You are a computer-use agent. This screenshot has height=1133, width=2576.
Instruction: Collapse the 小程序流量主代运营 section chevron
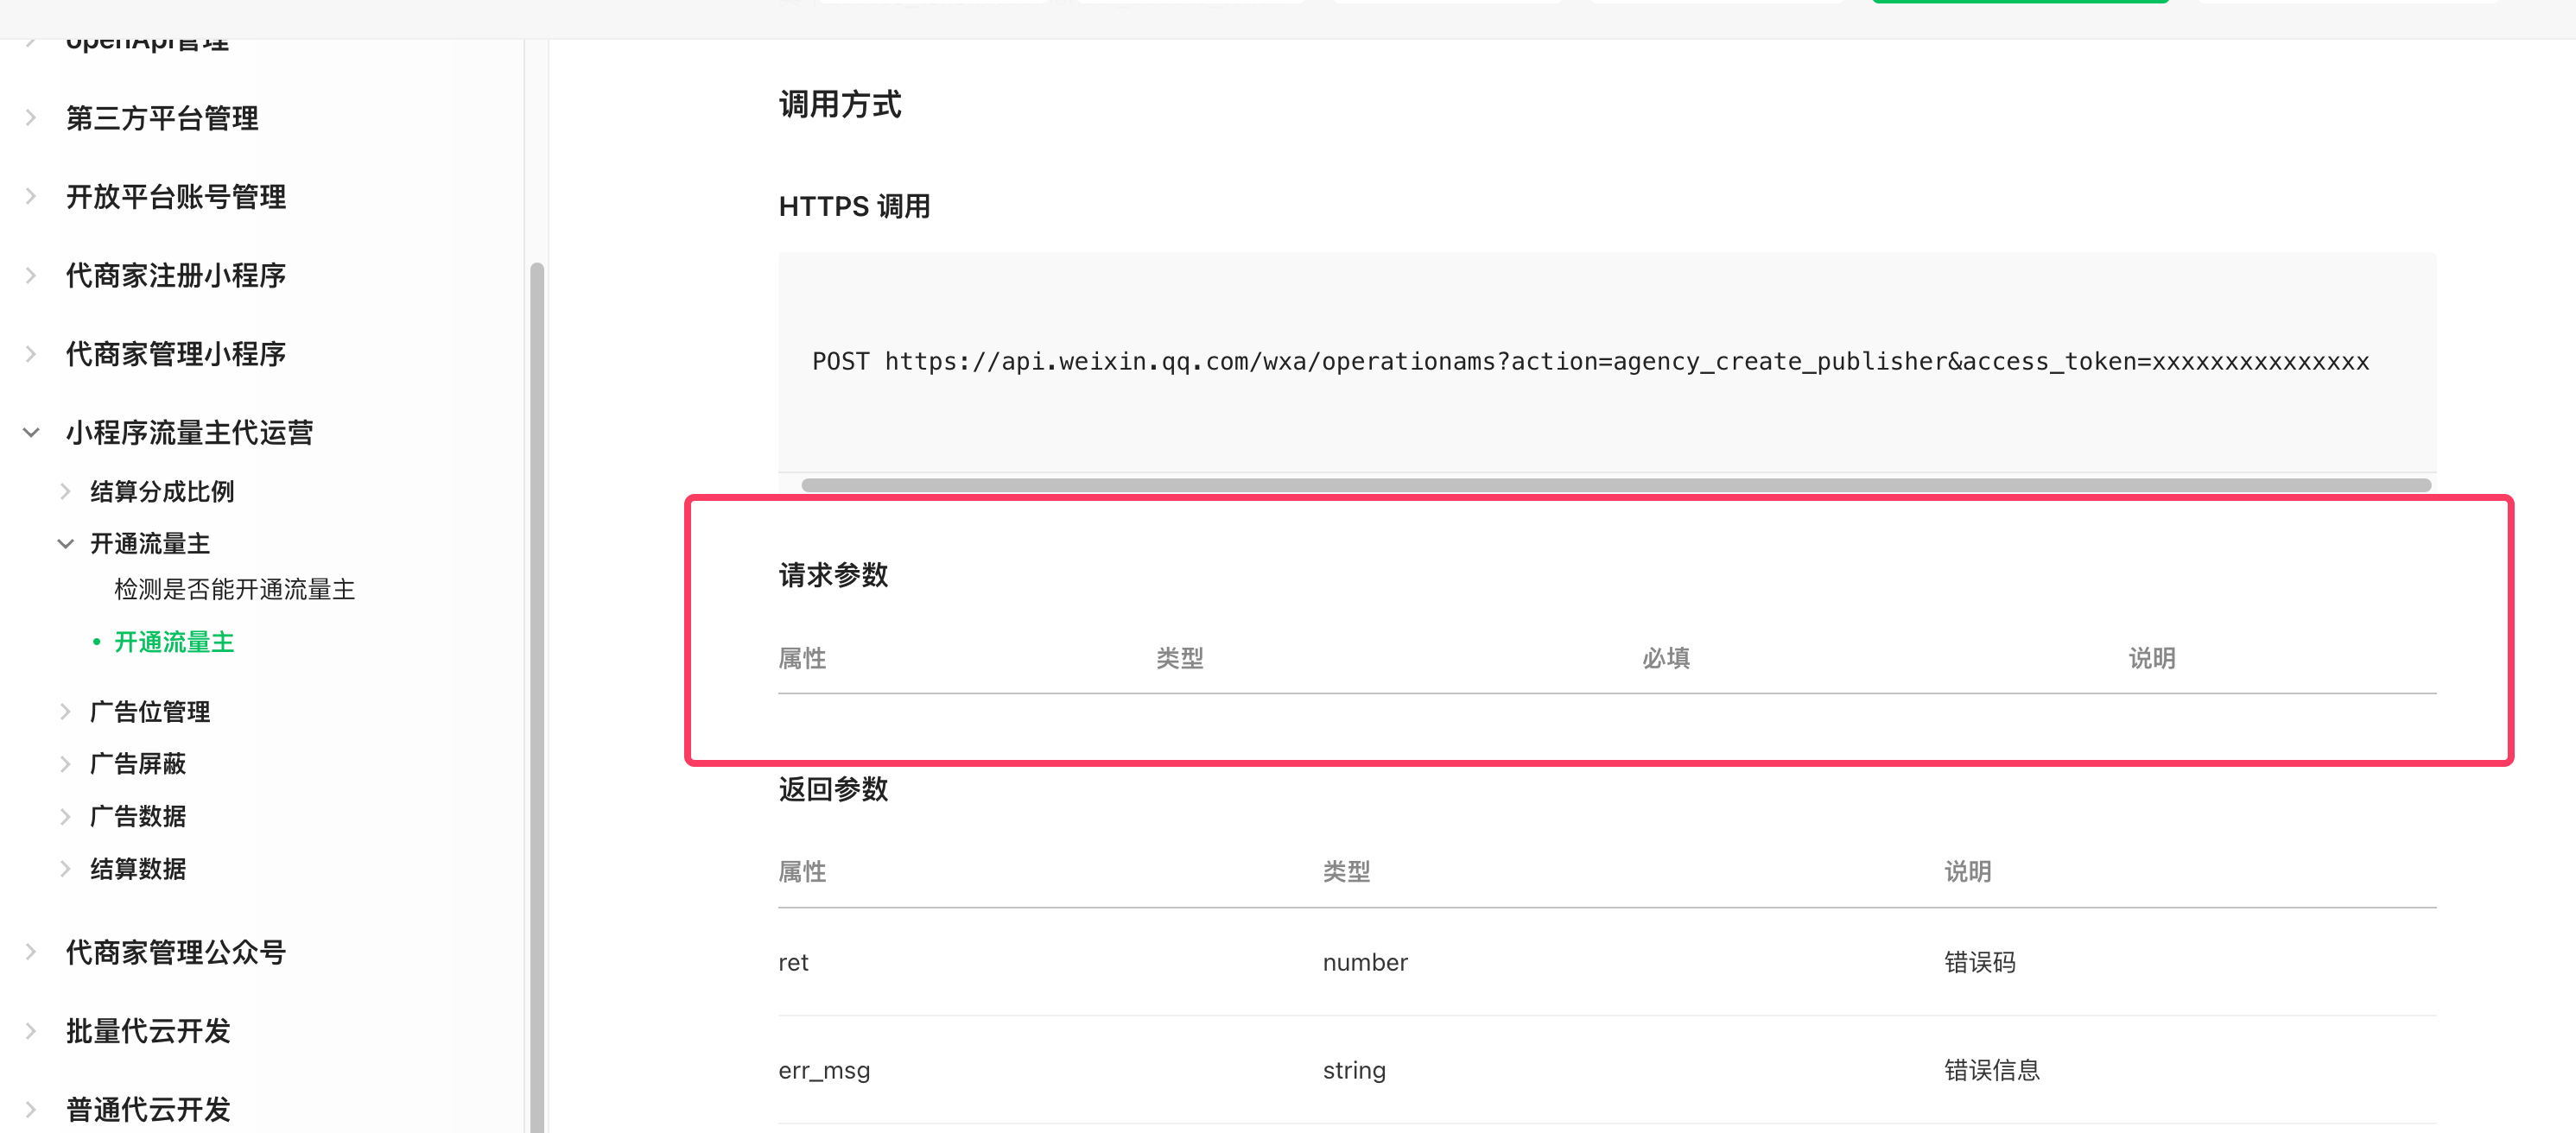[x=31, y=432]
